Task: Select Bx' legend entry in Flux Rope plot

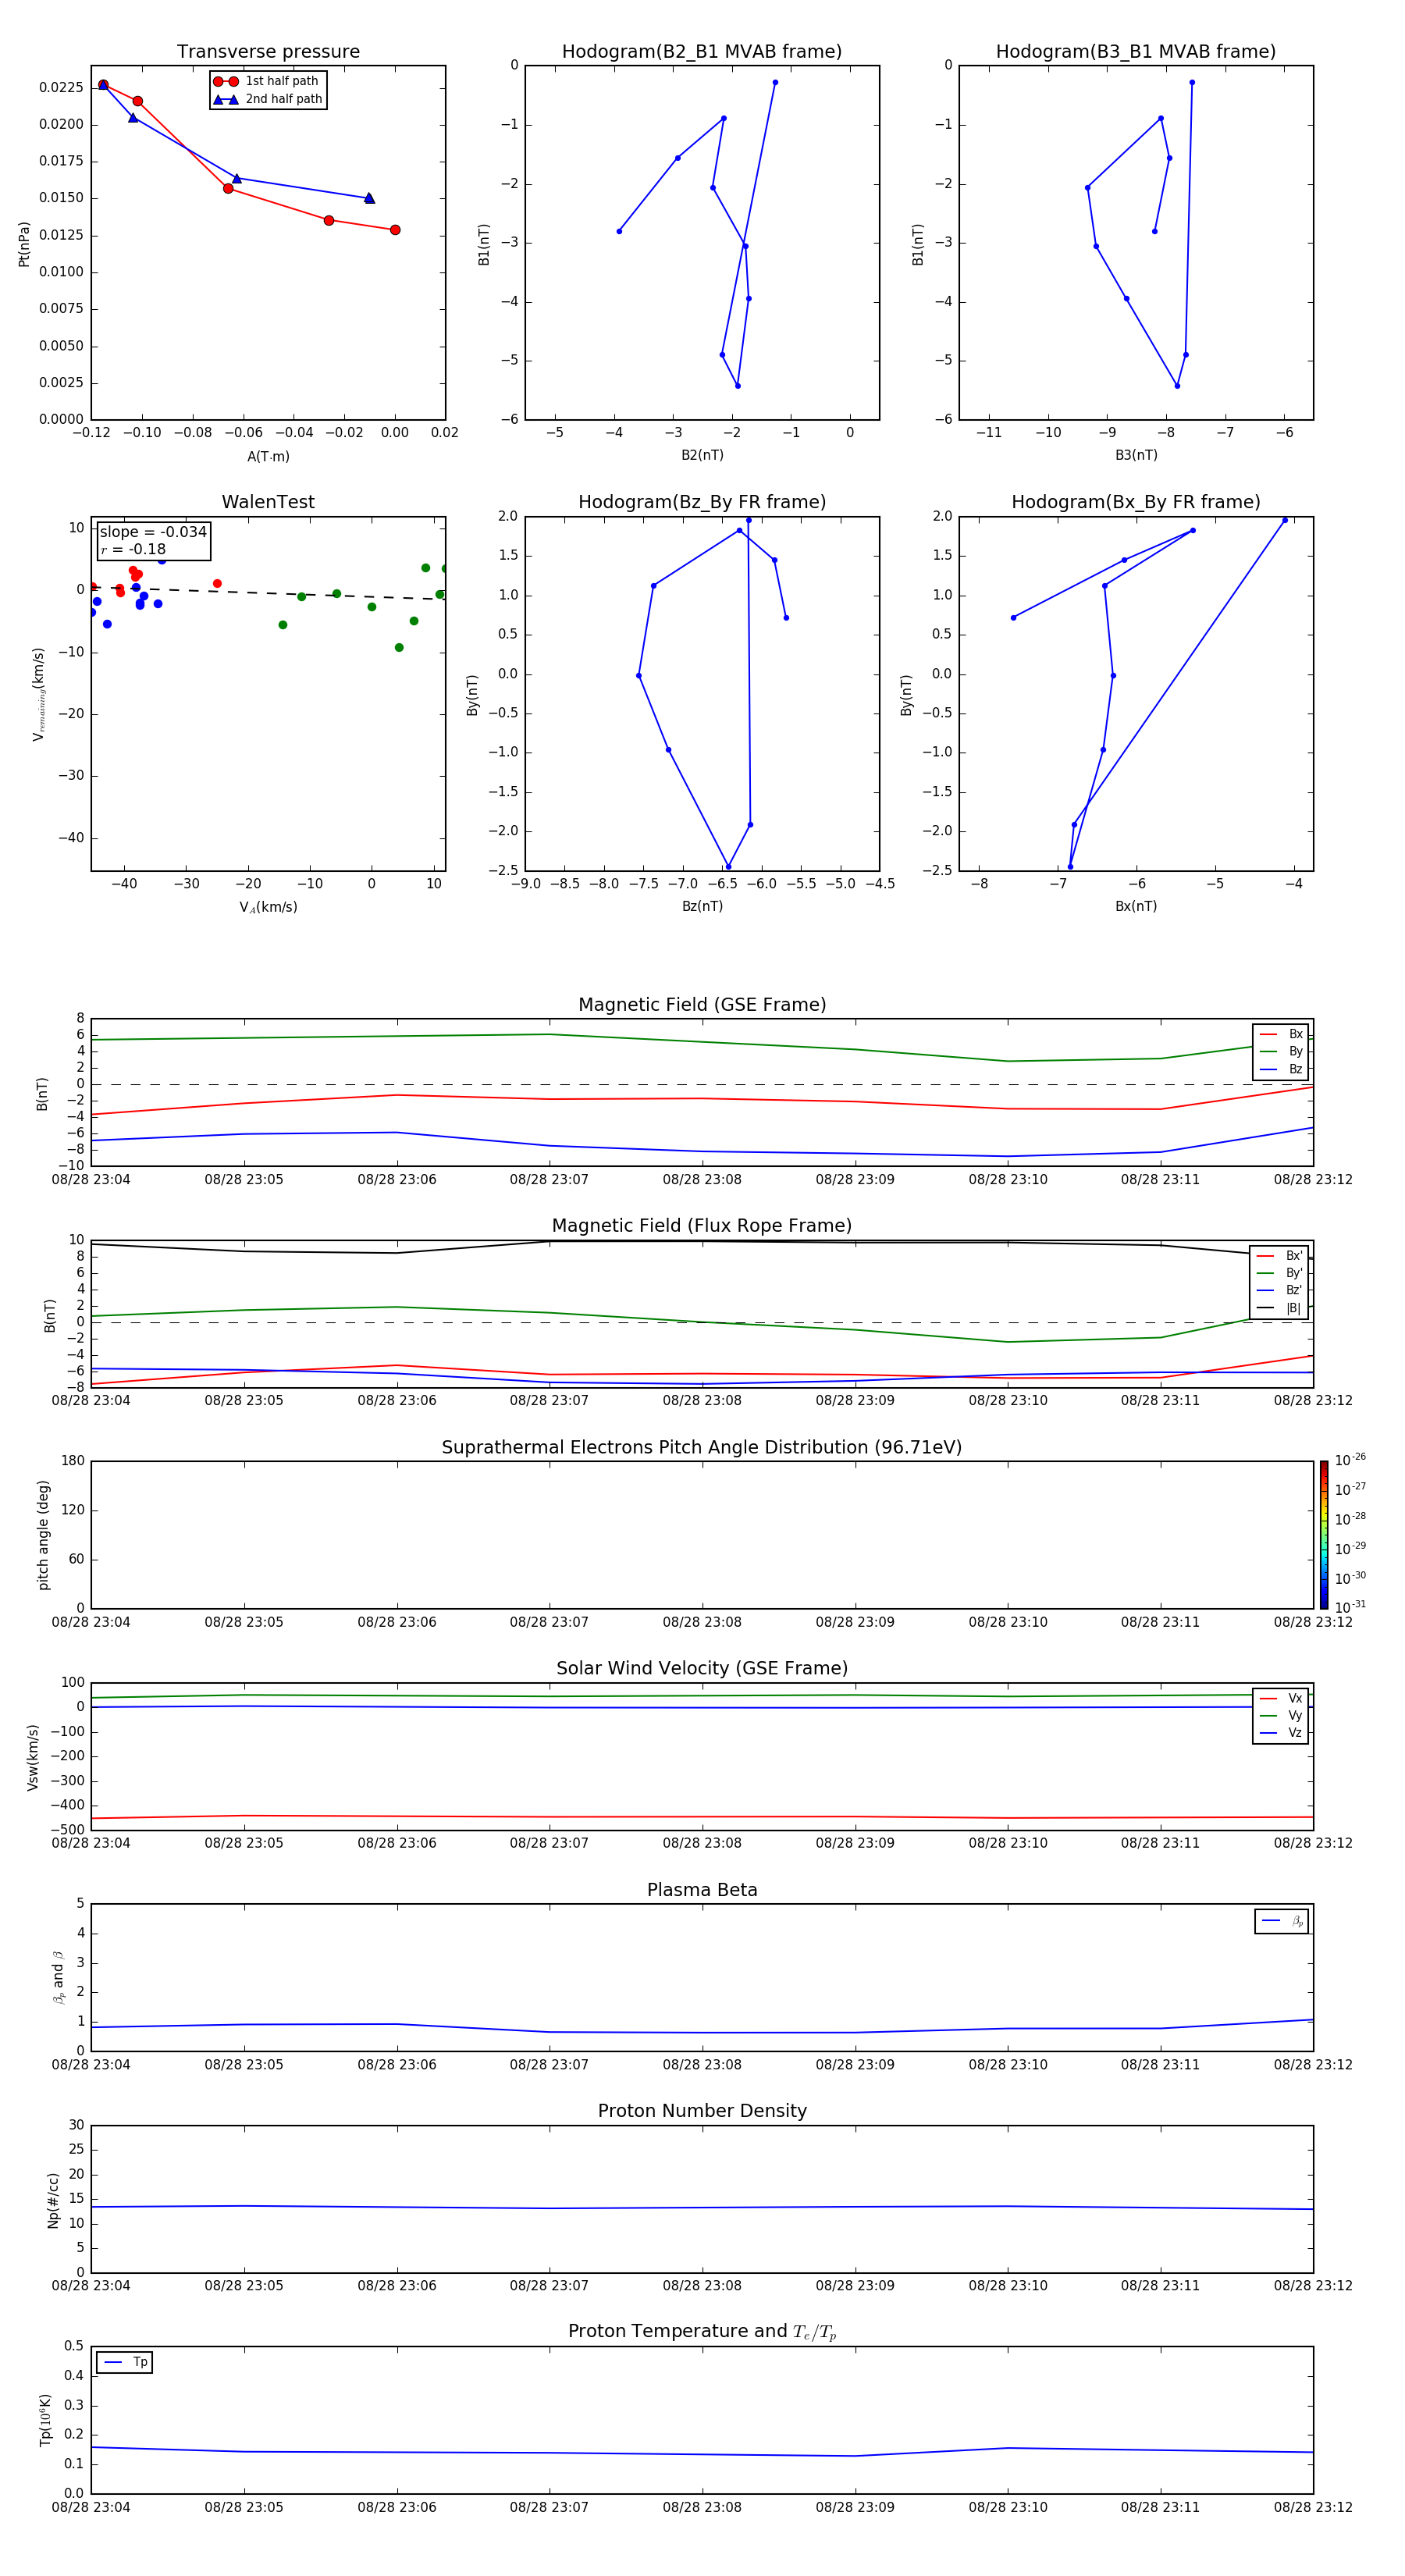Action: click(x=1279, y=1256)
